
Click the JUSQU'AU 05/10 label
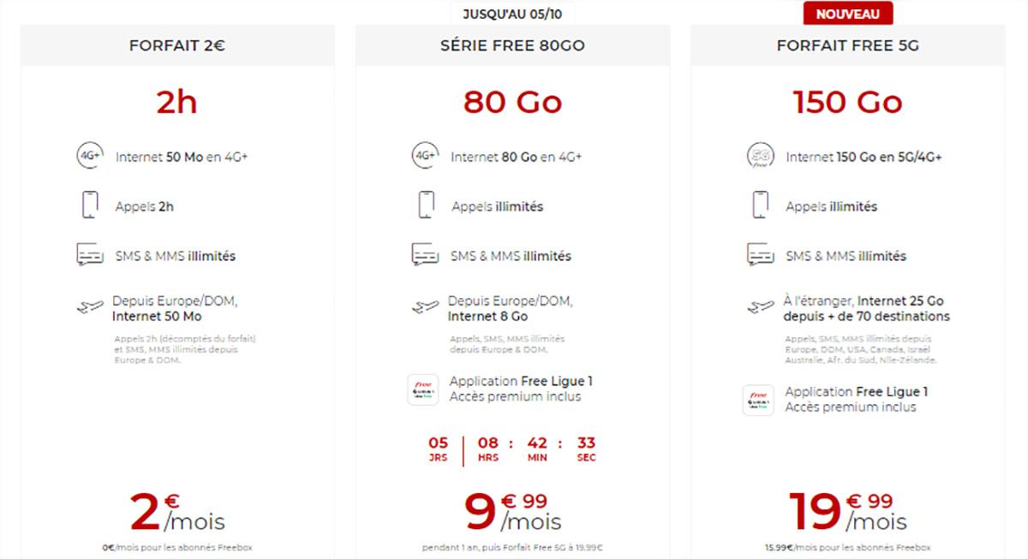click(x=512, y=14)
